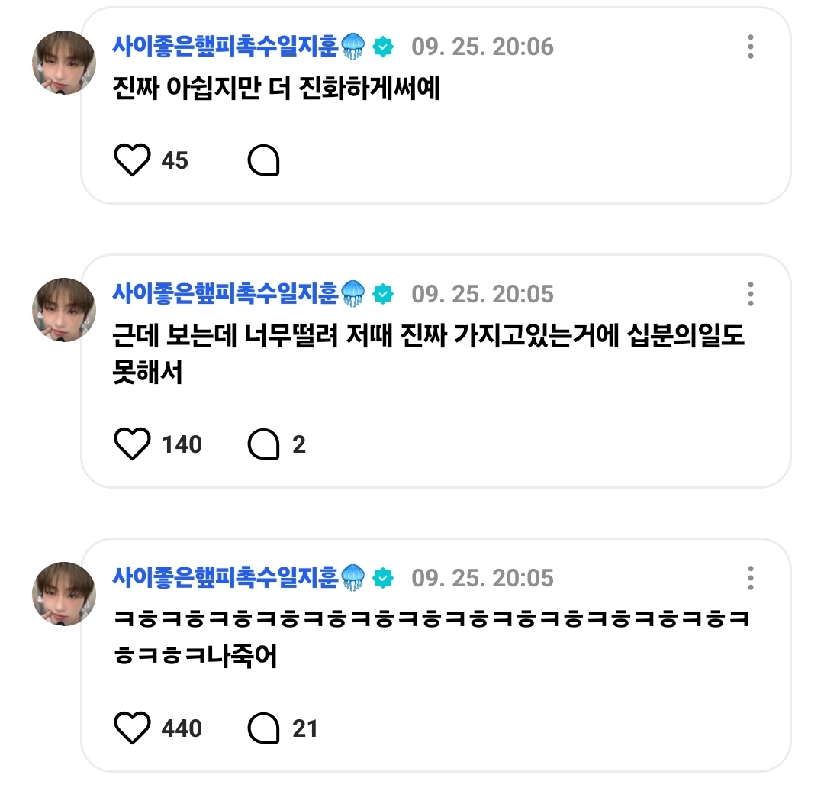Like the post with 45 likes
824x791 pixels.
coord(132,160)
